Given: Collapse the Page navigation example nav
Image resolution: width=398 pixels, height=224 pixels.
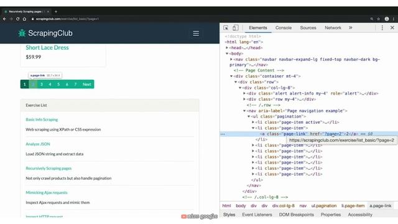Looking at the screenshot, I should 244,111.
